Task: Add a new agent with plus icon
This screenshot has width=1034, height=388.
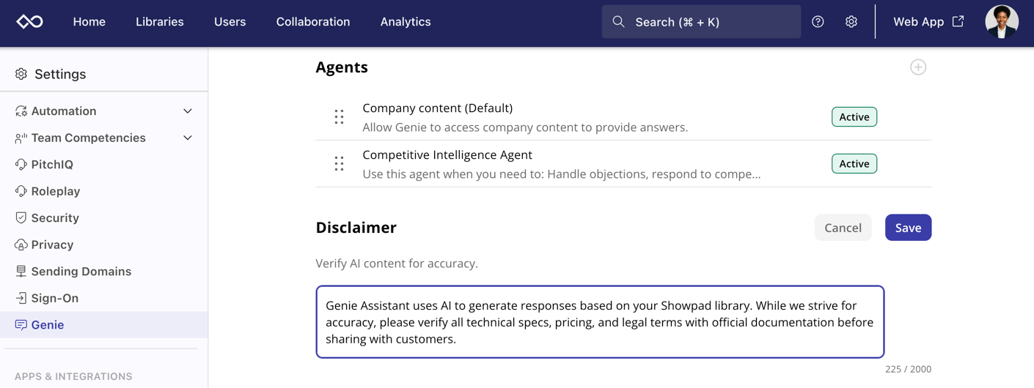Action: (918, 67)
